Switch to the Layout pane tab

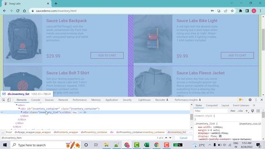(225, 105)
